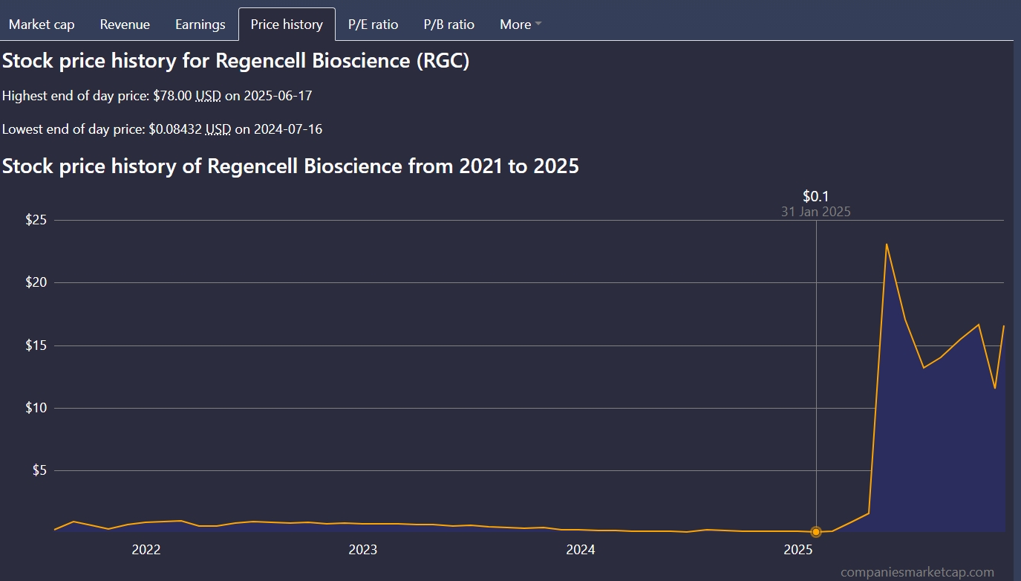Click the $0.1 tooltip value
Image resolution: width=1021 pixels, height=581 pixels.
pyautogui.click(x=816, y=196)
